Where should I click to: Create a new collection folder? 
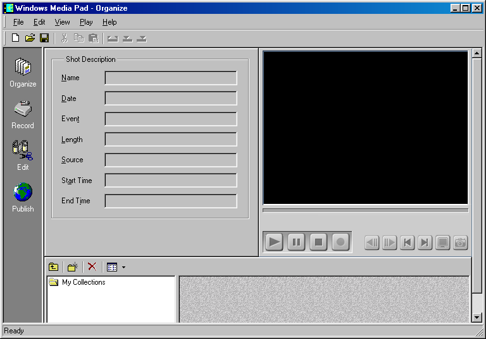(73, 267)
